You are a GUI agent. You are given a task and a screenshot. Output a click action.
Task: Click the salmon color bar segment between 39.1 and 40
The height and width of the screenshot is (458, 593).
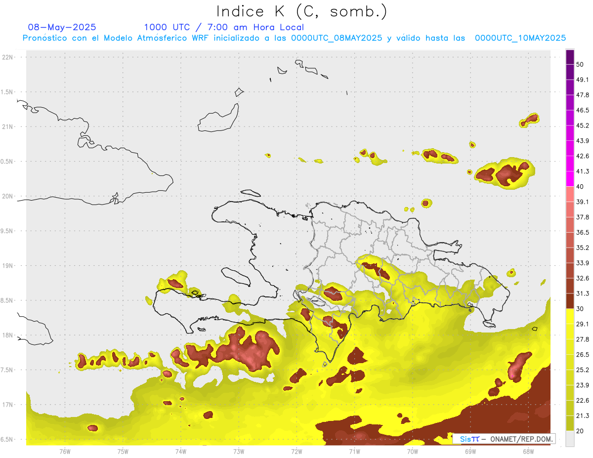tap(570, 194)
